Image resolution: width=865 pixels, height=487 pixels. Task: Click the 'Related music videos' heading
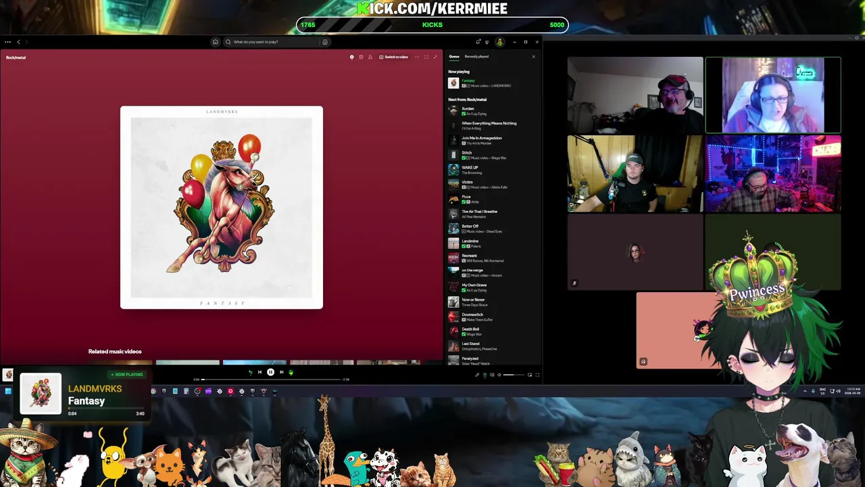[115, 352]
